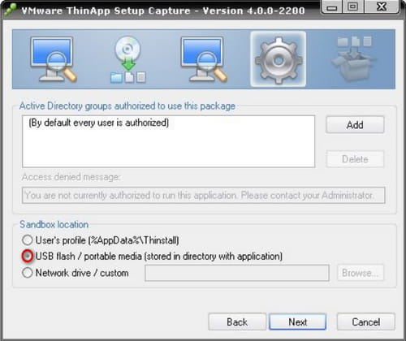Click Next to continue the wizard
The height and width of the screenshot is (341, 406).
click(x=298, y=322)
